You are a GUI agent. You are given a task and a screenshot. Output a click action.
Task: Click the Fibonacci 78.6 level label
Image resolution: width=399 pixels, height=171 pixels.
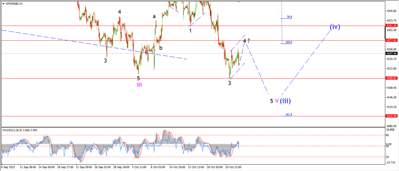290,17
